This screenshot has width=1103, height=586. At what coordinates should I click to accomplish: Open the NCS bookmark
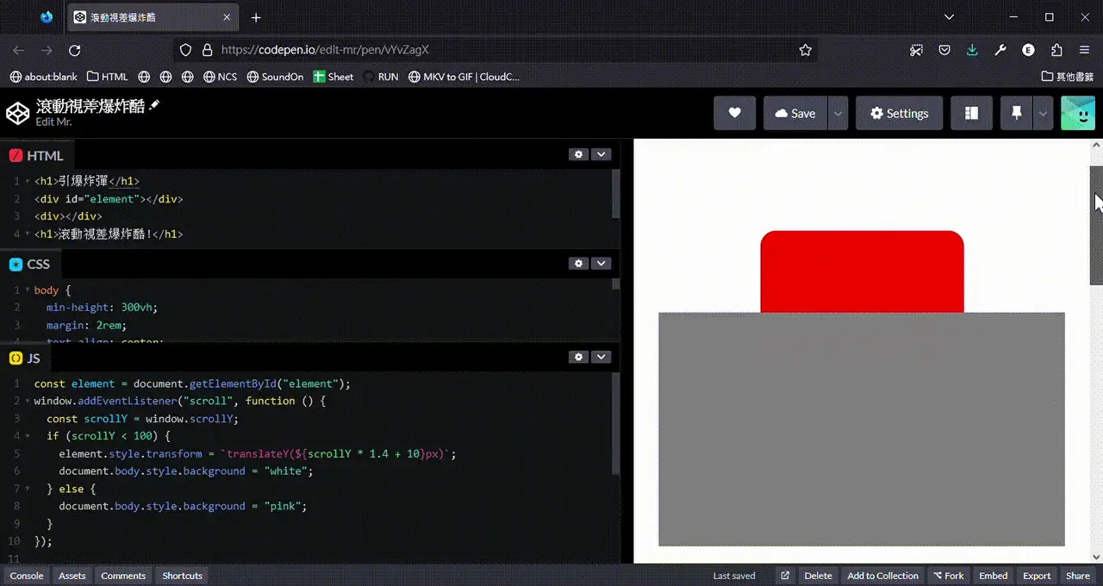click(x=220, y=77)
